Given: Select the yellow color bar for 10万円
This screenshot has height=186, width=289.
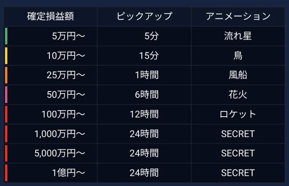Looking at the screenshot, I should point(6,56).
